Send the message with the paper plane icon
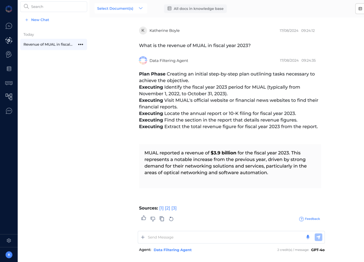The image size is (364, 262). coord(318,237)
